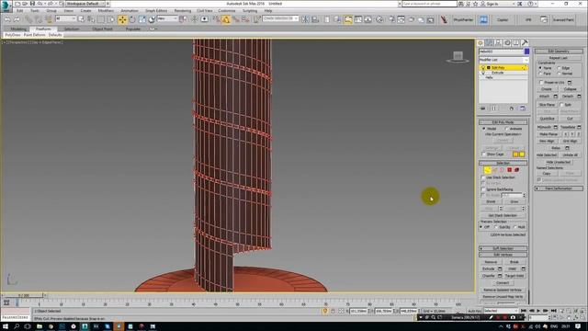Expand the Soft Selection rollout
This screenshot has height=331, width=588.
tap(503, 248)
